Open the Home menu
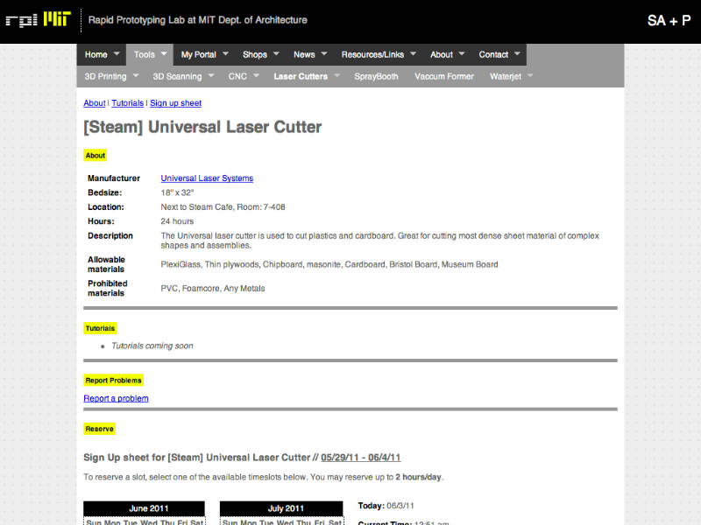The image size is (701, 525). (96, 54)
